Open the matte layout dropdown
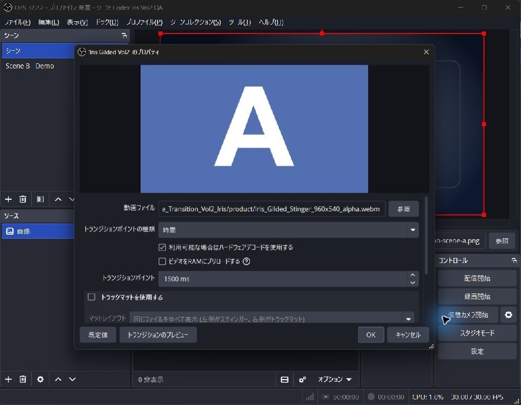The height and width of the screenshot is (405, 521). (x=272, y=318)
